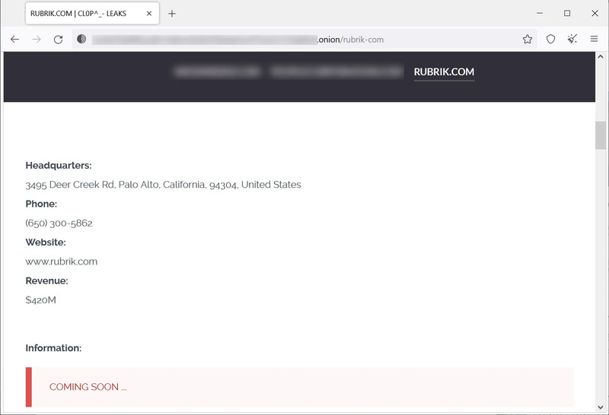
Task: Close the browser window
Action: click(595, 13)
